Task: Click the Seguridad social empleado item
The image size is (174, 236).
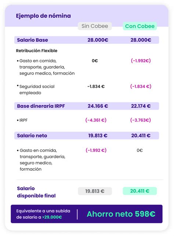Action: pos(36,90)
